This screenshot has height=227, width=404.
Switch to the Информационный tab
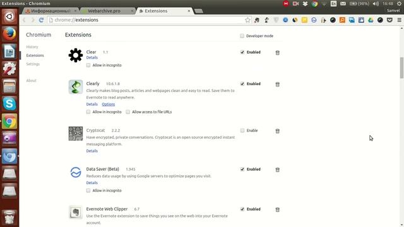point(50,11)
